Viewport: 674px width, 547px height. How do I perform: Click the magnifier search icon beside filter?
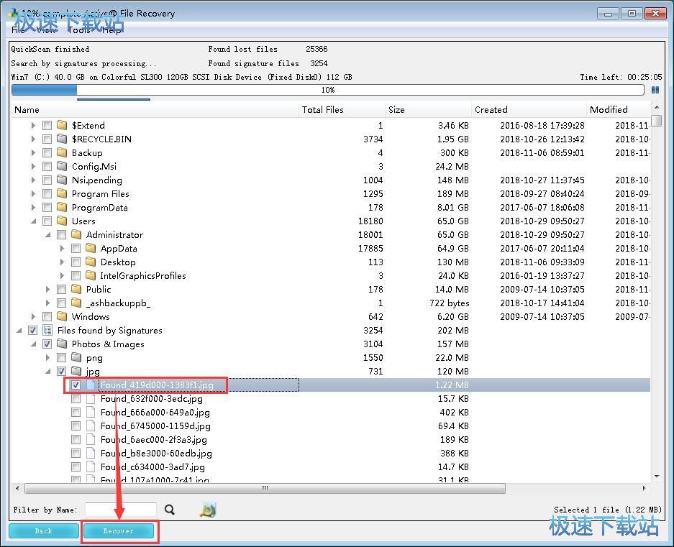(170, 510)
